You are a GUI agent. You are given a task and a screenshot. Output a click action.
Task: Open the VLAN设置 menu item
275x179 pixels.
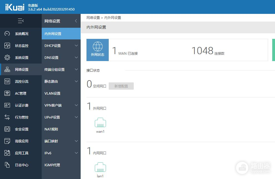52,93
